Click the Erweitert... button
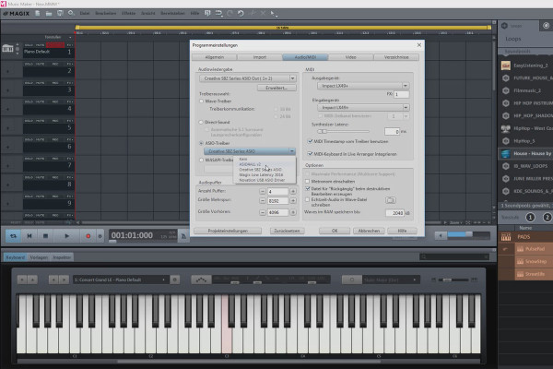The image size is (553, 369). point(276,88)
